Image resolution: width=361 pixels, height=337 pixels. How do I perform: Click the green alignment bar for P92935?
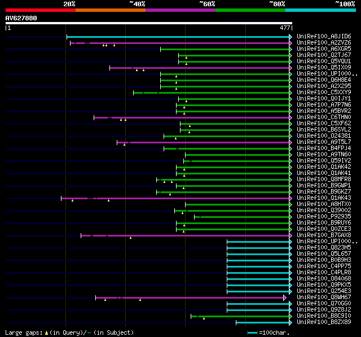tap(242, 217)
